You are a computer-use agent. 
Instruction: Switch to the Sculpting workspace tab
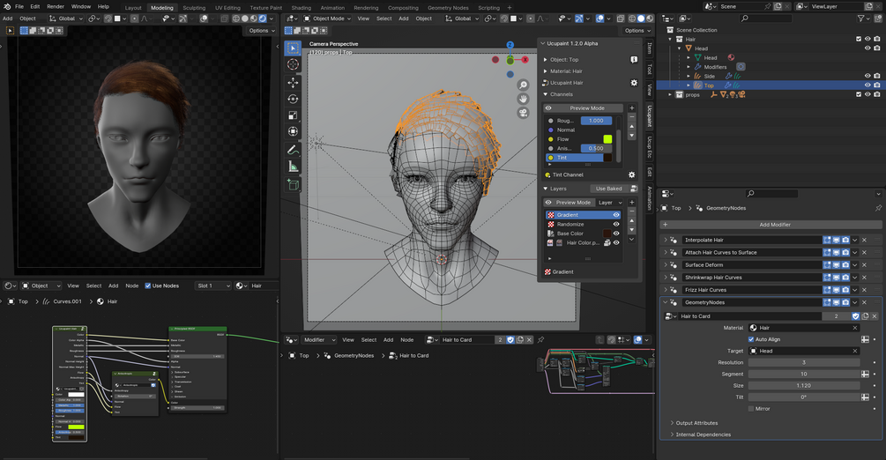194,7
